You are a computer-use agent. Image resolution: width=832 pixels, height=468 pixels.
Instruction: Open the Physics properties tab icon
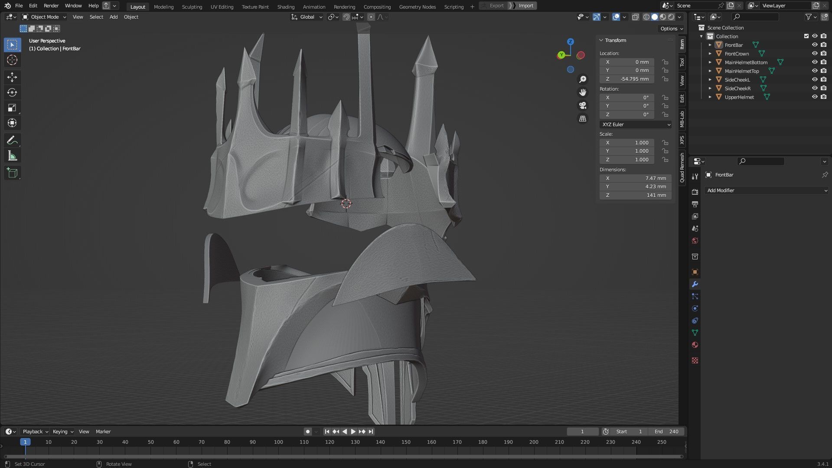click(x=695, y=308)
